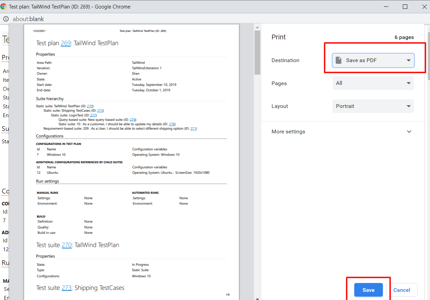430x300 pixels.
Task: Cancel the print dialog
Action: (x=402, y=290)
